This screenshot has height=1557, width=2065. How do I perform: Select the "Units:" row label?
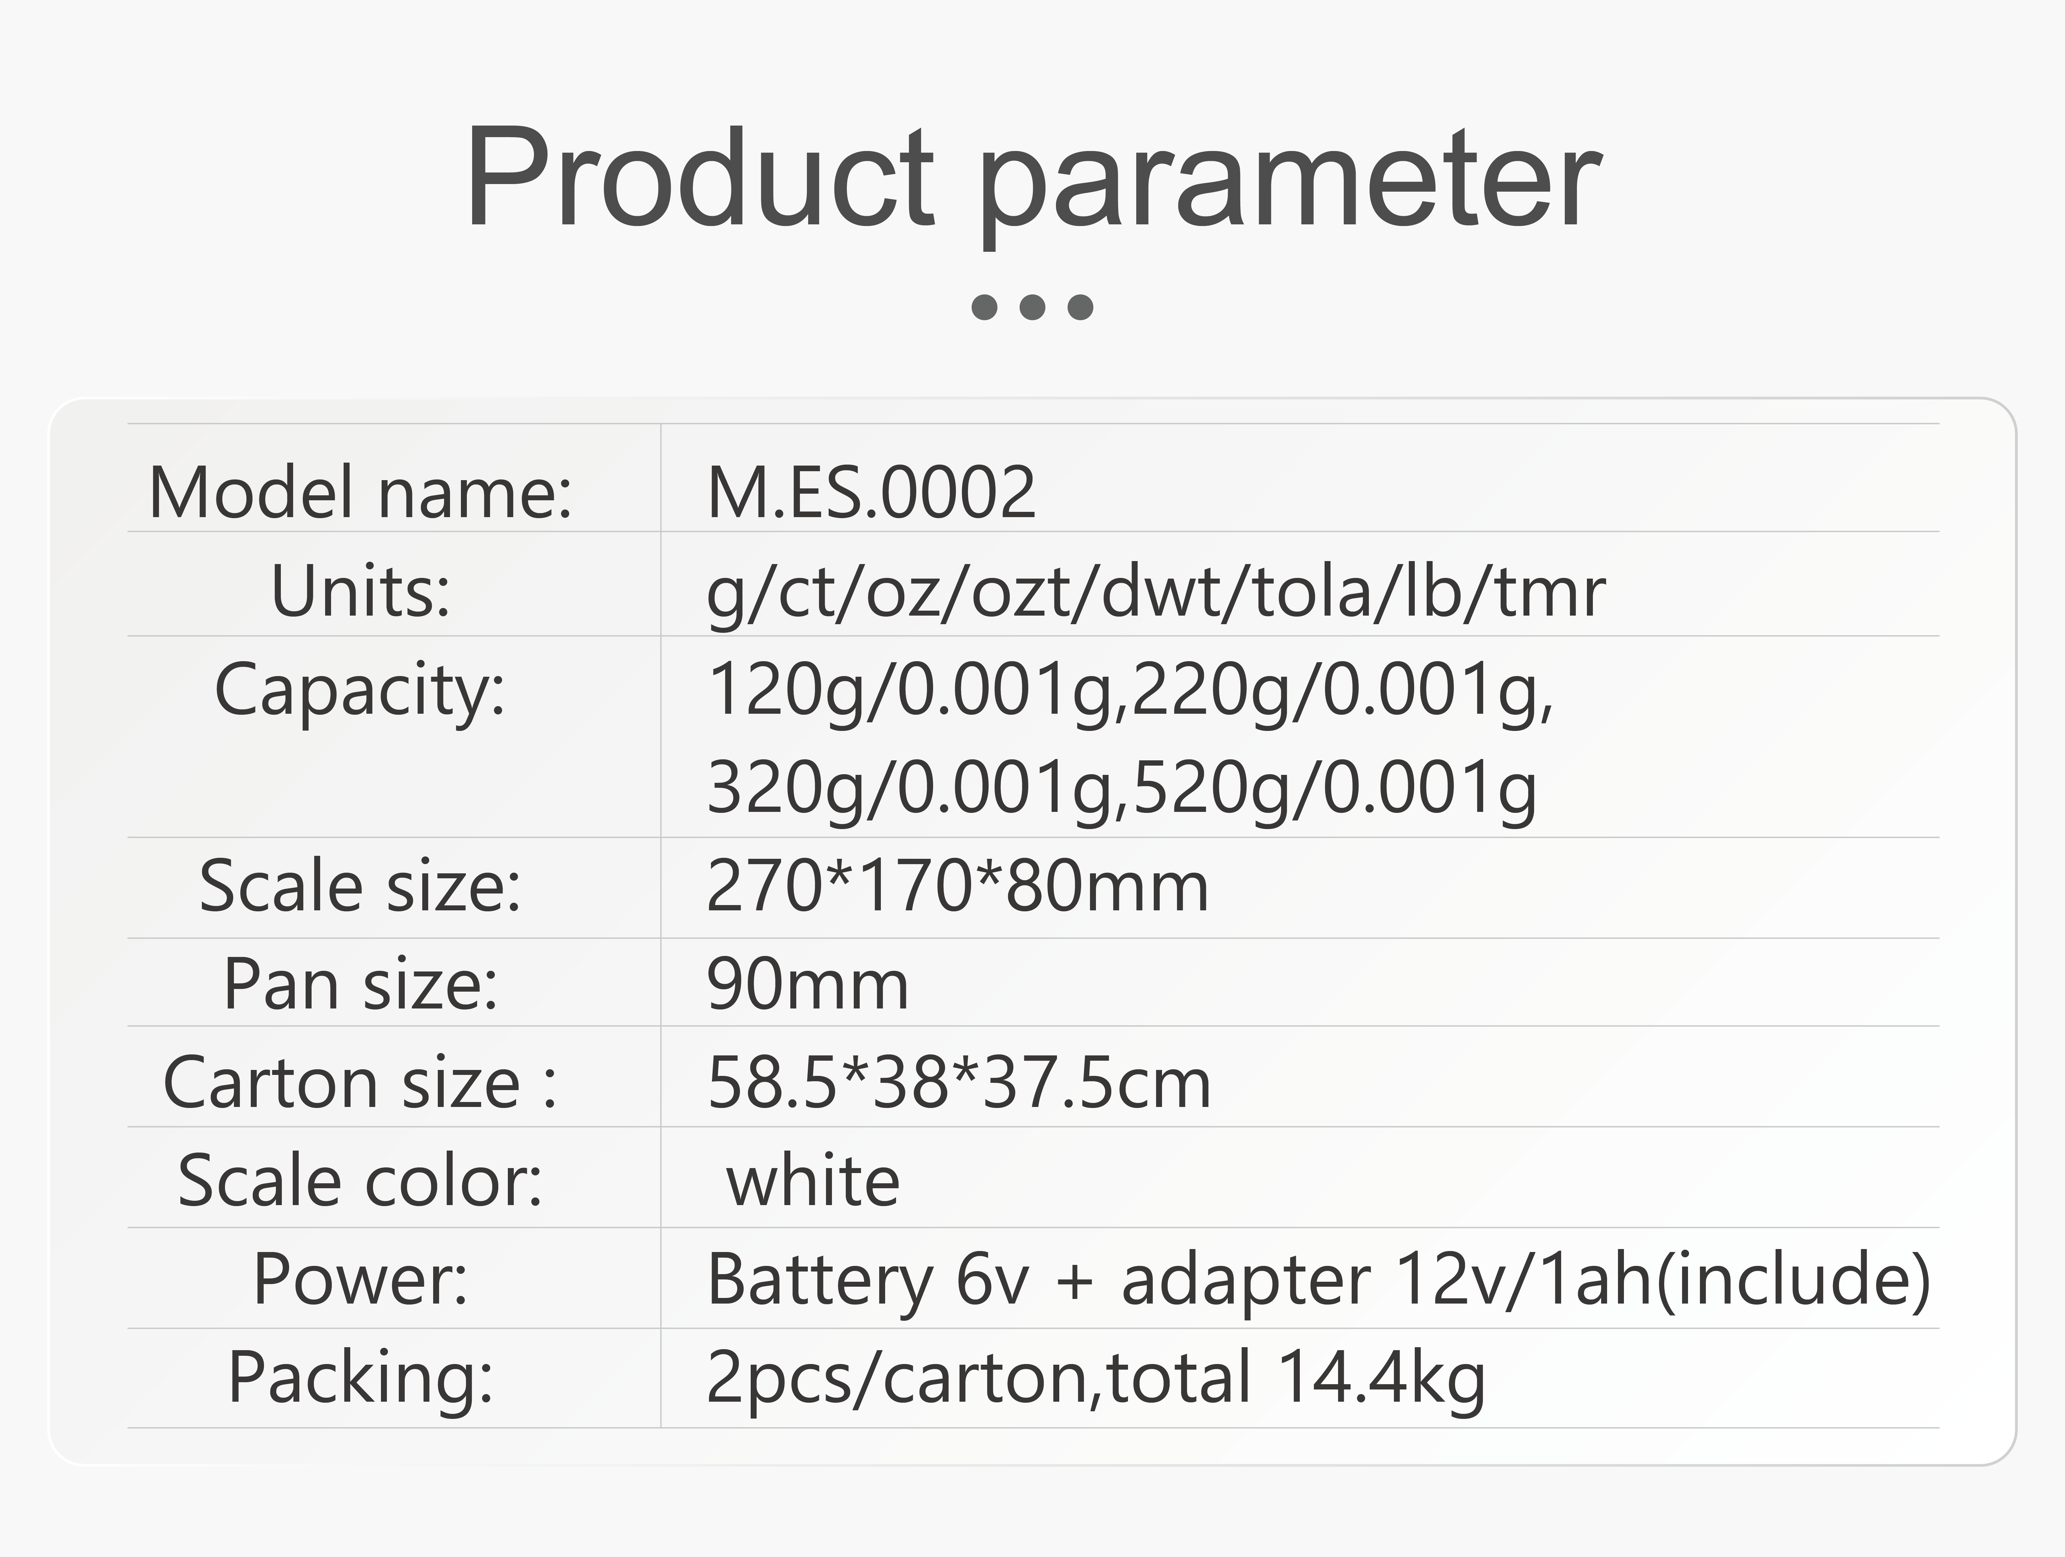pyautogui.click(x=360, y=592)
